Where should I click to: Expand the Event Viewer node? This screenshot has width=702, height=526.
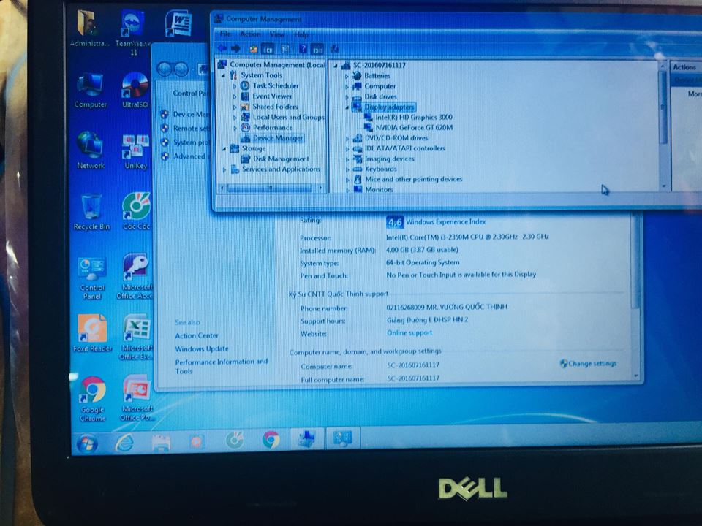pyautogui.click(x=235, y=96)
